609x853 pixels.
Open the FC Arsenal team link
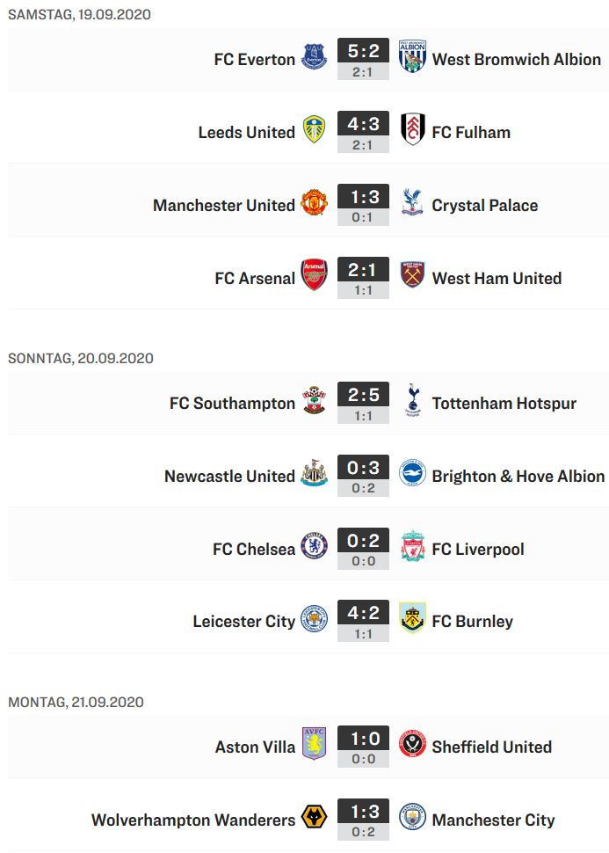click(x=255, y=279)
